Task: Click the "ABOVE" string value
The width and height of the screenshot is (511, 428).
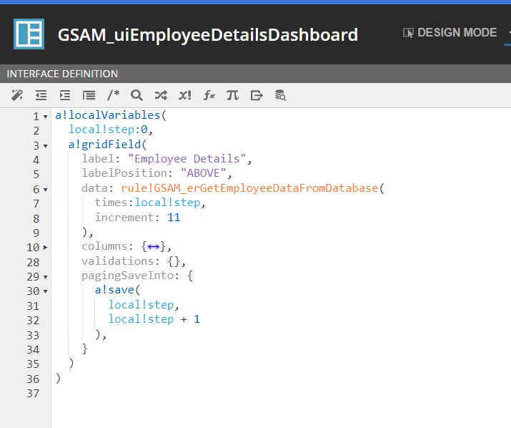Action: pyautogui.click(x=203, y=173)
